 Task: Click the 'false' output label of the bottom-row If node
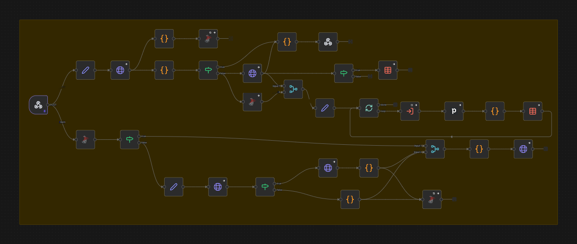point(279,190)
